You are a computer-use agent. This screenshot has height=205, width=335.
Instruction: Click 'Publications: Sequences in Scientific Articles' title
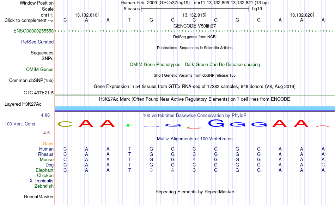195,48
